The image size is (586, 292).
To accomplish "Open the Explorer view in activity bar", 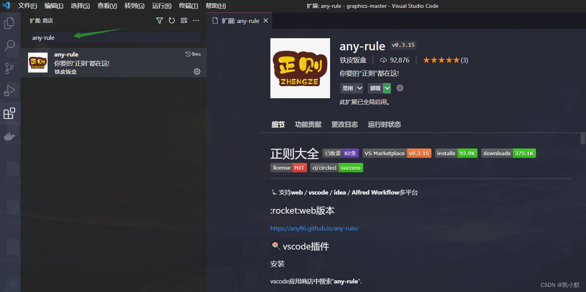I will pos(9,23).
